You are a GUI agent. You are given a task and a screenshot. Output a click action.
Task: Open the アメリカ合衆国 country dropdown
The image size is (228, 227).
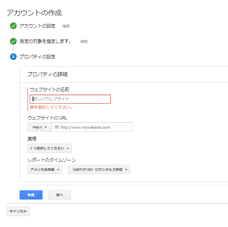tap(45, 170)
